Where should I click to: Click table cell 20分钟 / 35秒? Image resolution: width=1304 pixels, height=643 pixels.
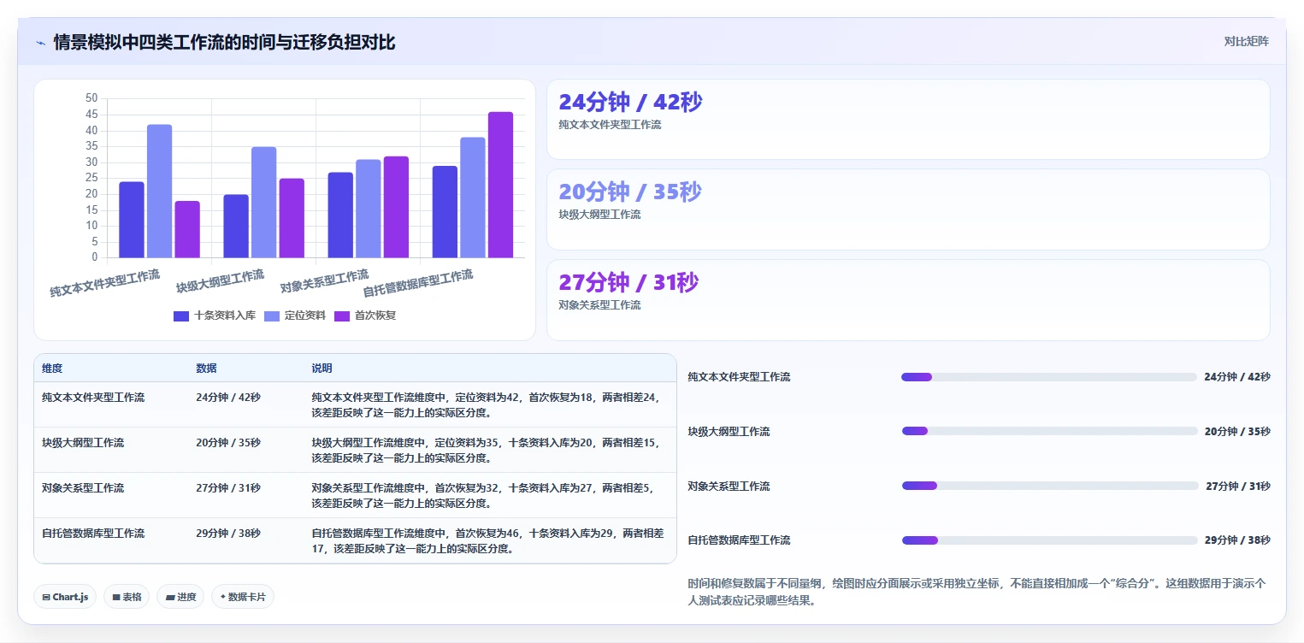(x=228, y=443)
